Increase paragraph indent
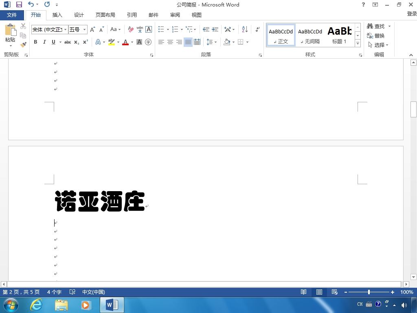This screenshot has width=417, height=313. click(215, 29)
